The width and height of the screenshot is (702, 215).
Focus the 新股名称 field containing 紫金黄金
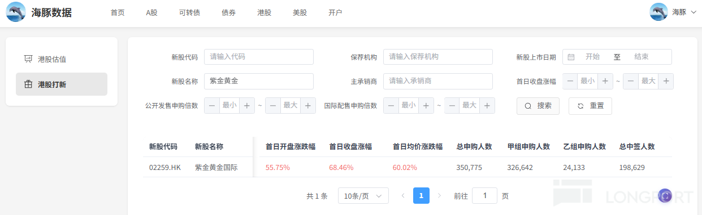pyautogui.click(x=259, y=81)
